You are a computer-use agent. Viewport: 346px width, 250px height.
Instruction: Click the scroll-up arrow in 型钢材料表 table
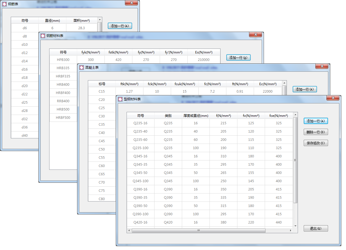295,115
